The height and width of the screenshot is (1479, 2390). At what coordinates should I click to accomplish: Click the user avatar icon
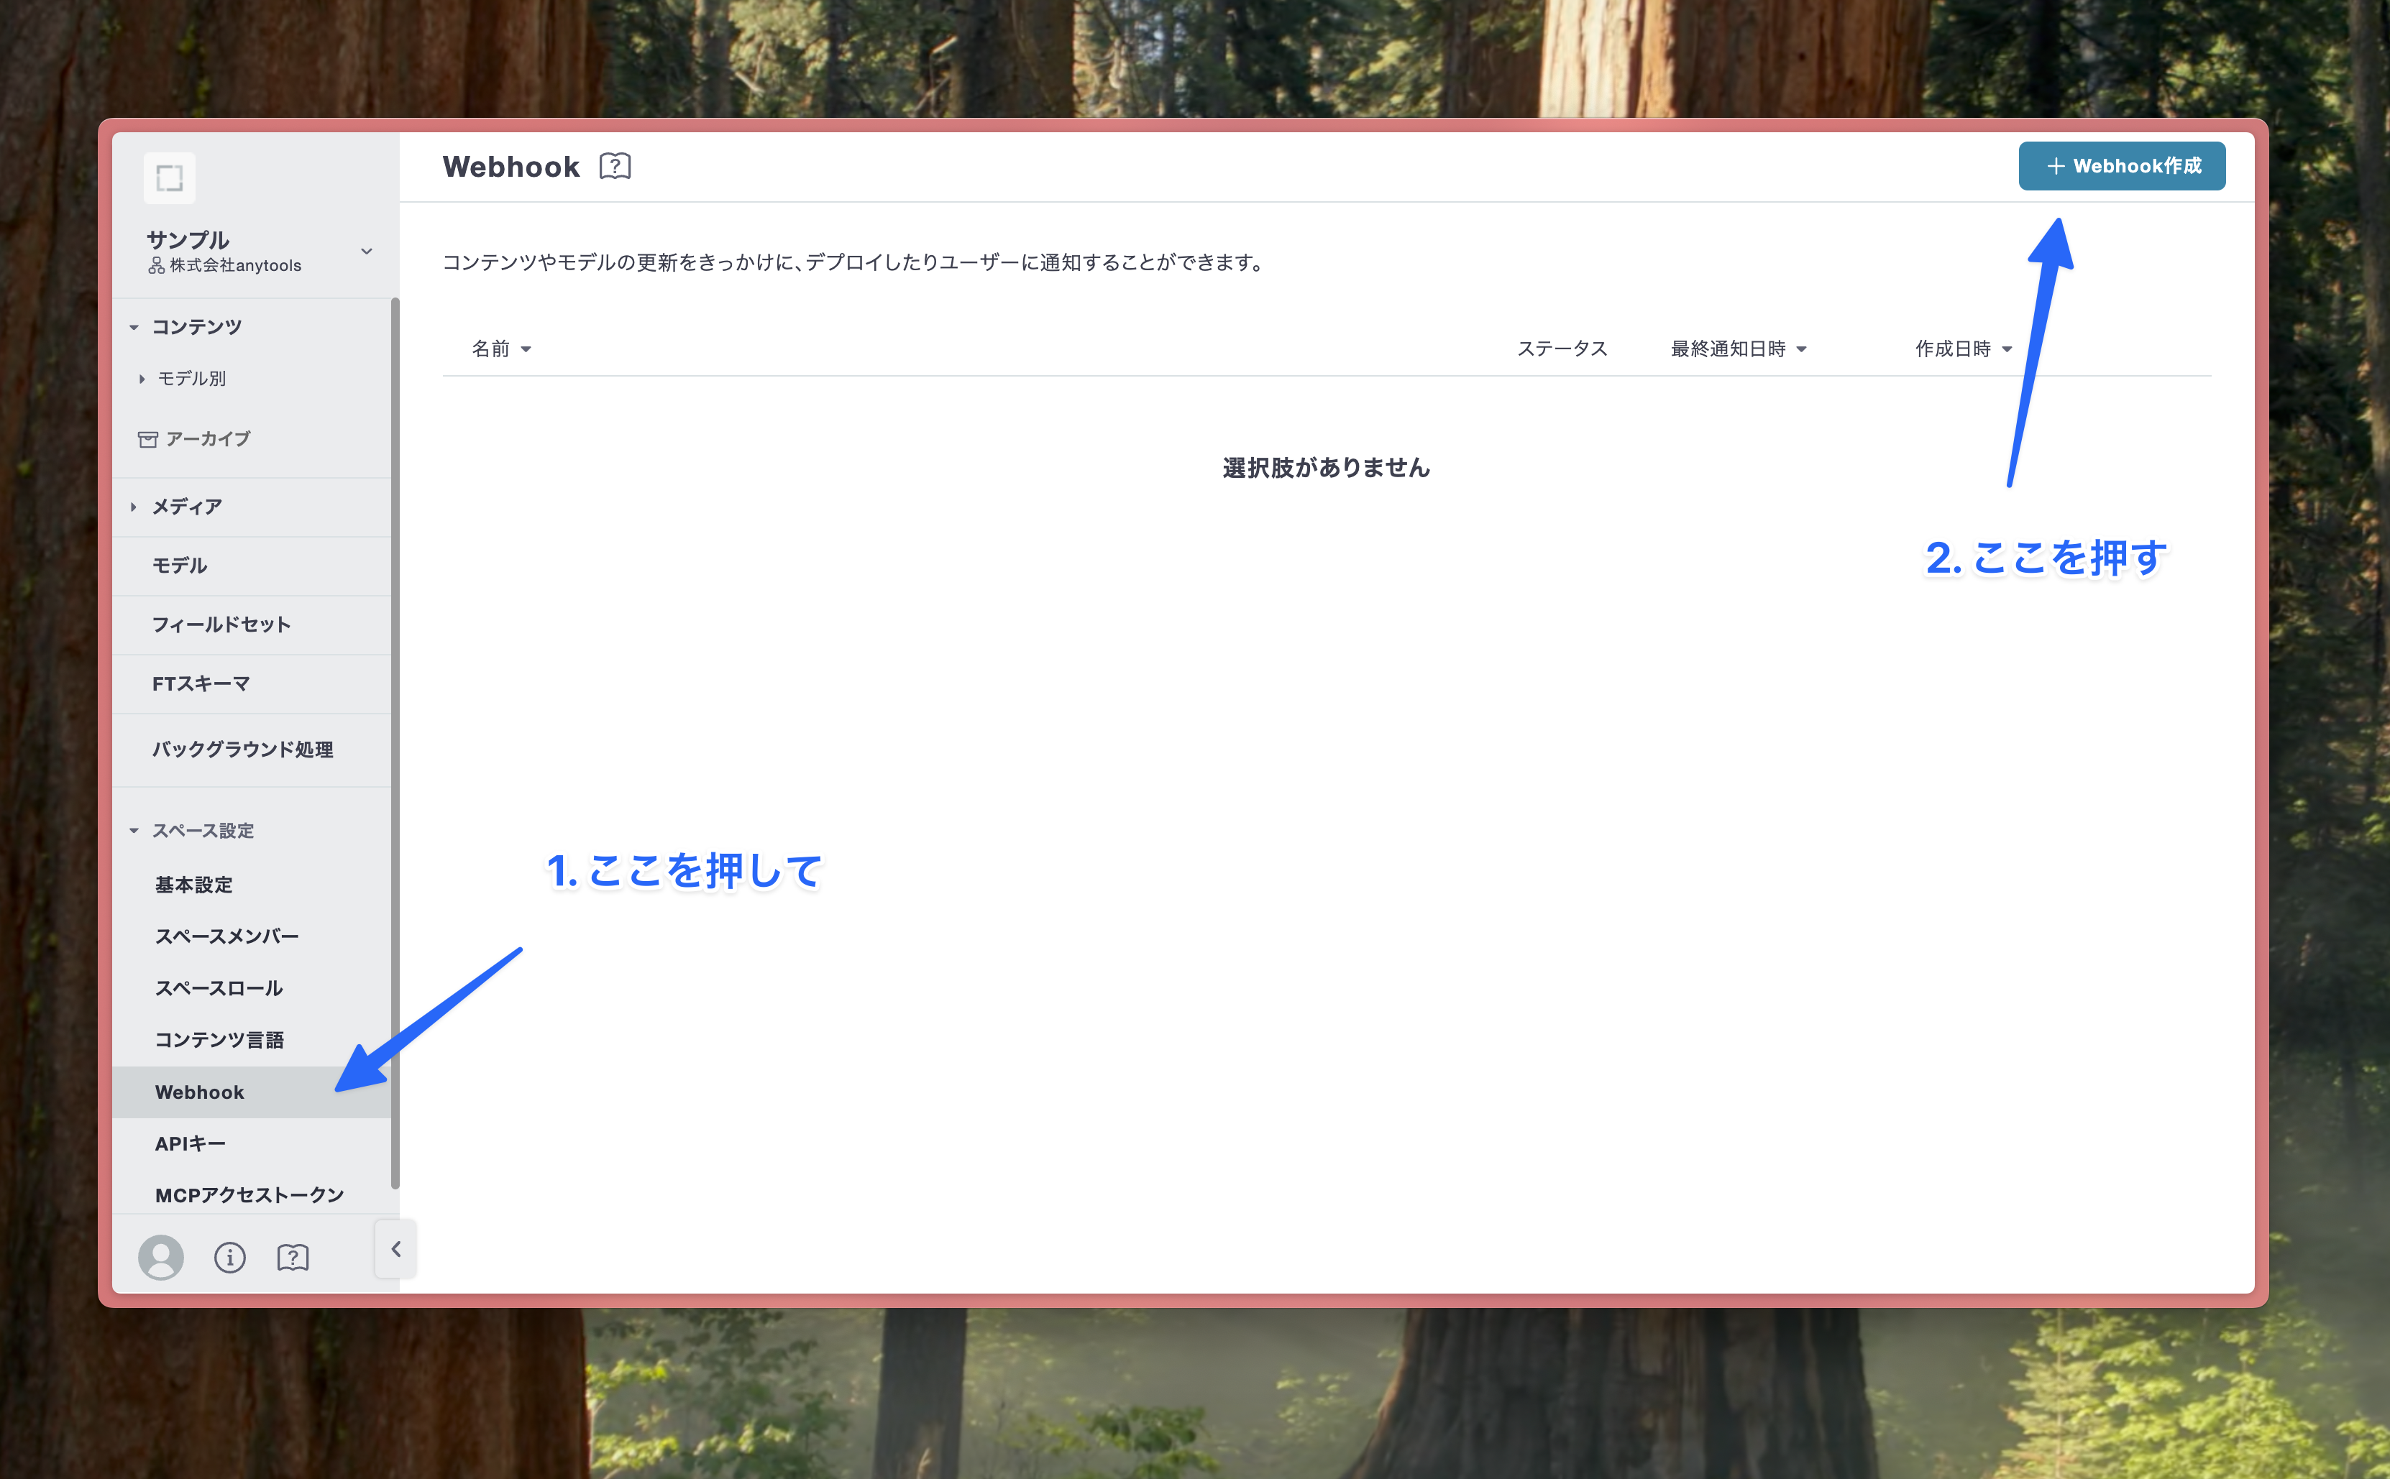click(x=160, y=1257)
